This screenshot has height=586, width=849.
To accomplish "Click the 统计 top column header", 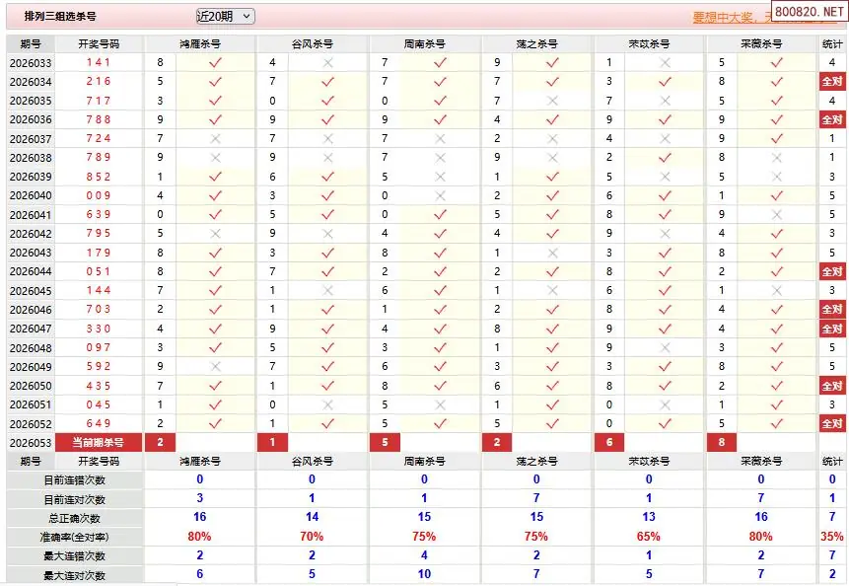I will (x=832, y=44).
